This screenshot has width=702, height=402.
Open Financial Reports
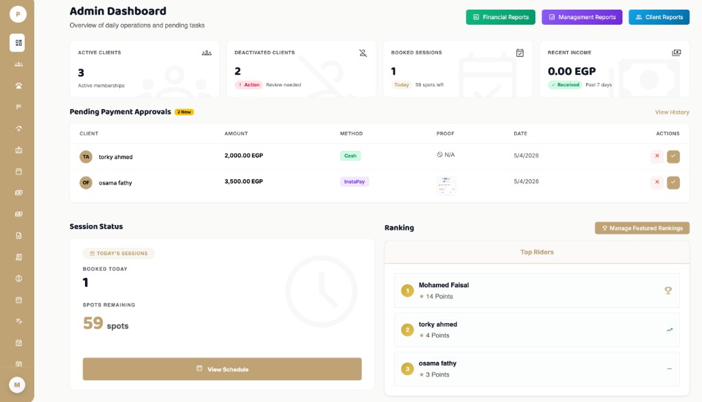[500, 17]
